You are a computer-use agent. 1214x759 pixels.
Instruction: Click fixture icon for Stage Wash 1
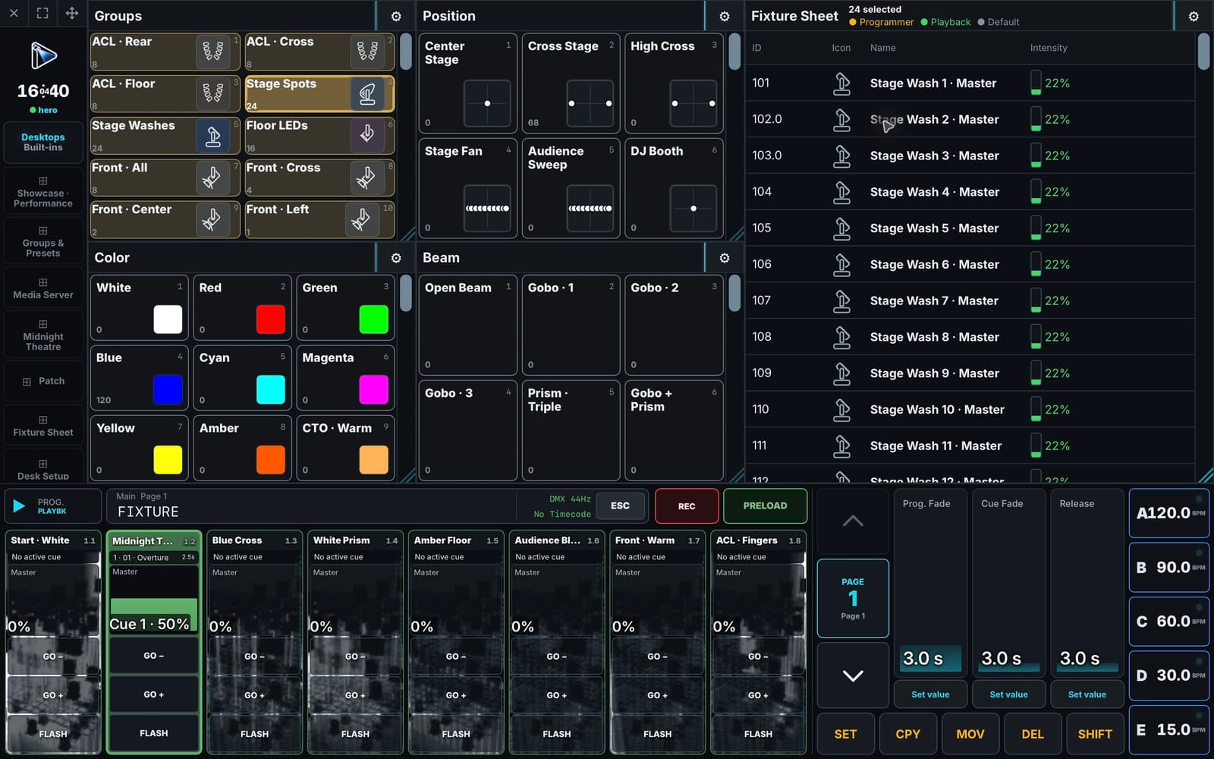coord(841,83)
